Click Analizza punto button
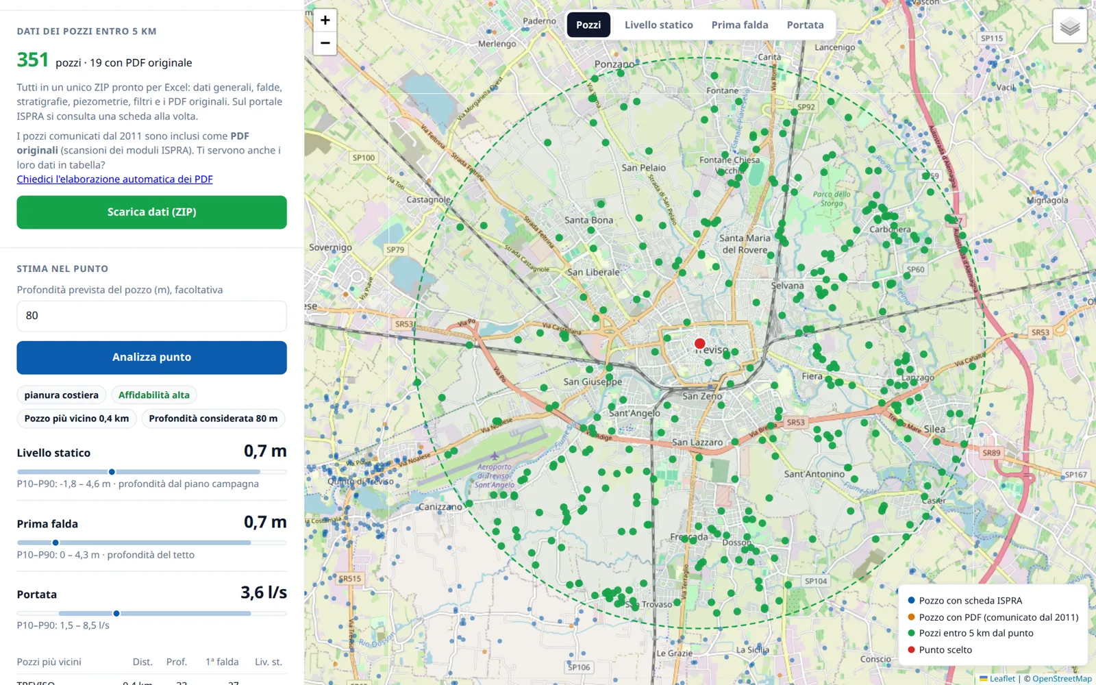The image size is (1096, 685). pyautogui.click(x=151, y=358)
